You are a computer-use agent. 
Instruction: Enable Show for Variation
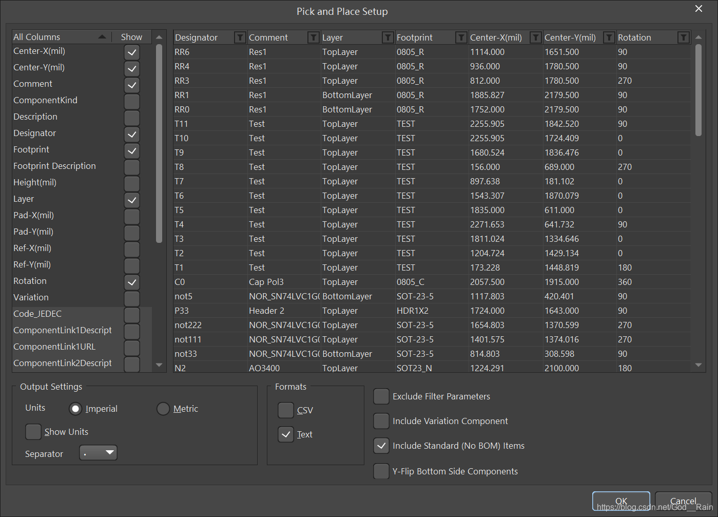[132, 299]
